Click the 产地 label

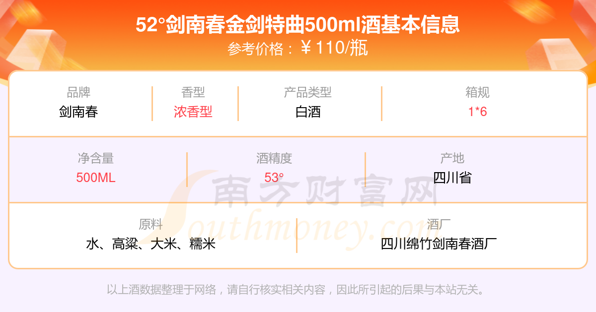point(452,158)
